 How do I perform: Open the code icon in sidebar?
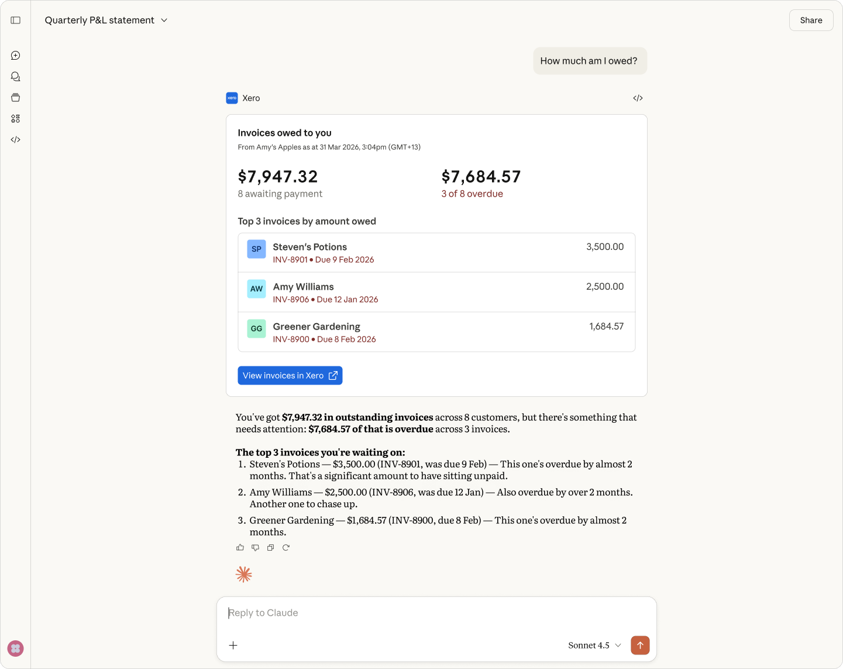click(16, 140)
